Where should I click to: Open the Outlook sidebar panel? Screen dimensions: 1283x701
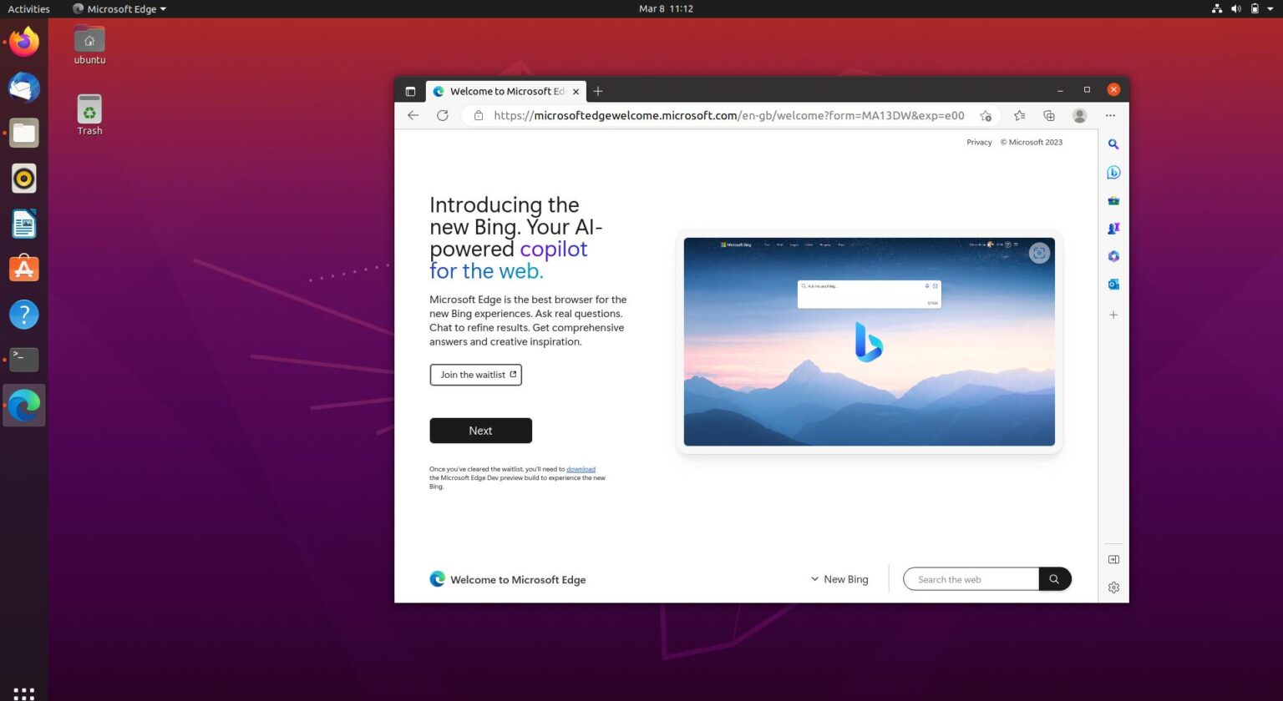(x=1113, y=284)
